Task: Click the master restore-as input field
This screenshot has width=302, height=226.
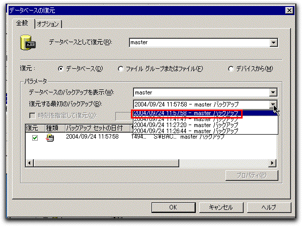Action: click(x=199, y=43)
